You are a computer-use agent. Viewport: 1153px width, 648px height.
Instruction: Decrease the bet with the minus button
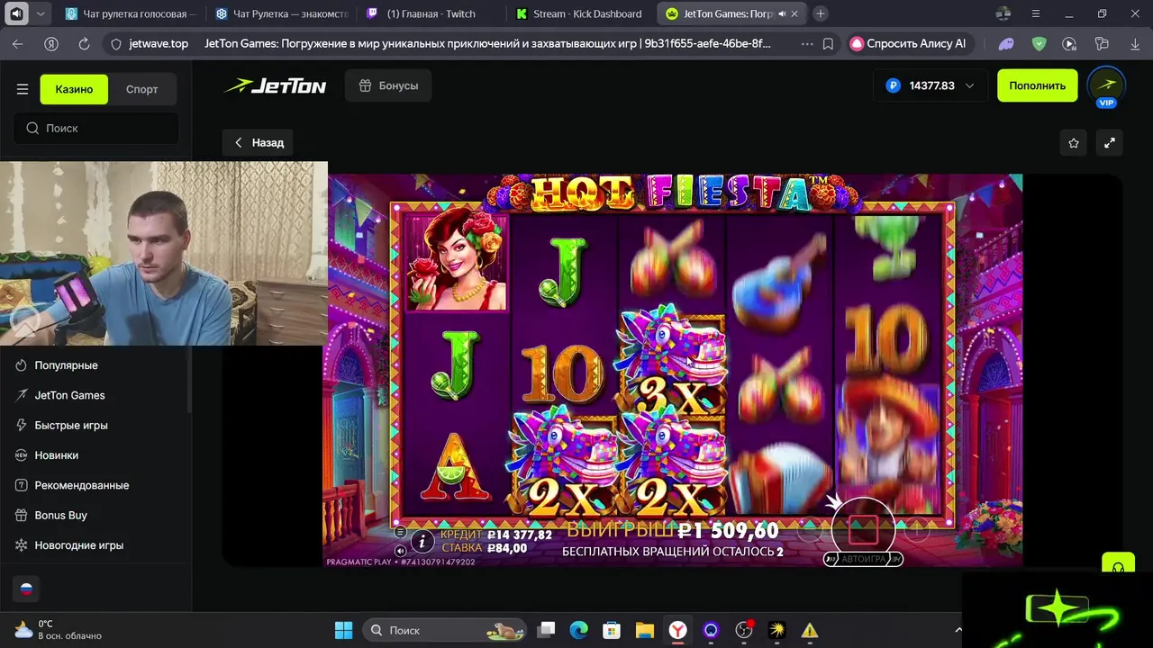[810, 529]
